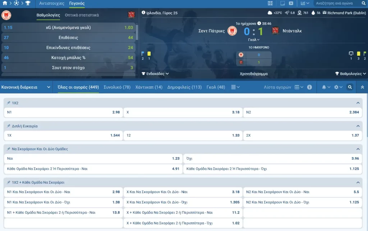Image resolution: width=368 pixels, height=231 pixels.
Task: Show the pitch field view icon
Action: click(270, 3)
